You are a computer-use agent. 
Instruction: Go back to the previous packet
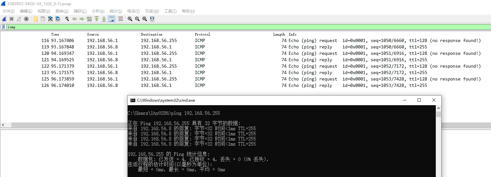coord(74,19)
